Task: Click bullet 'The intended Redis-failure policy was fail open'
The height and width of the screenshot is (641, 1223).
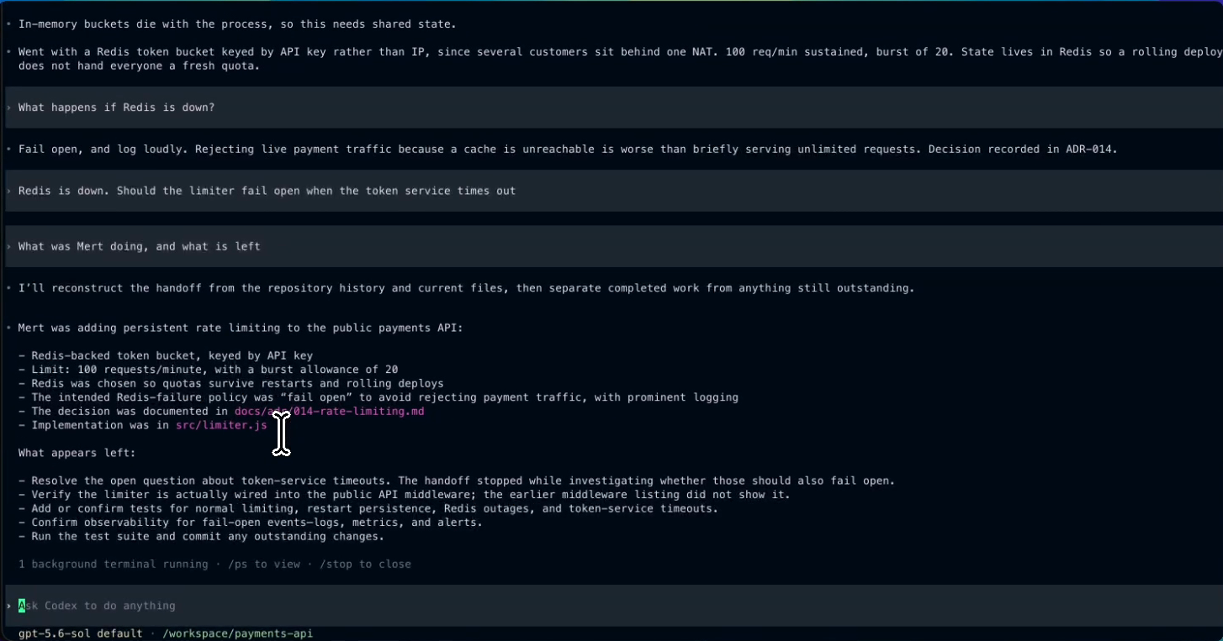Action: [379, 397]
